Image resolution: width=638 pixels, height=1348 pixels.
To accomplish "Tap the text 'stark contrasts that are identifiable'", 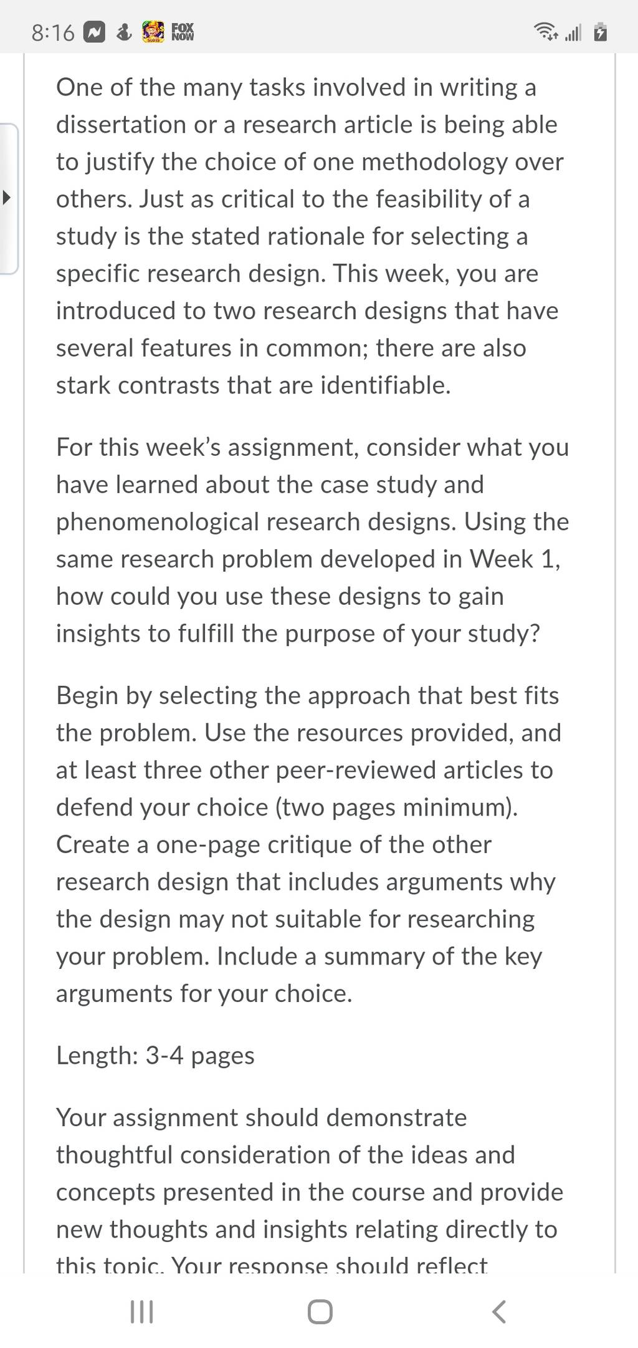I will coord(253,385).
